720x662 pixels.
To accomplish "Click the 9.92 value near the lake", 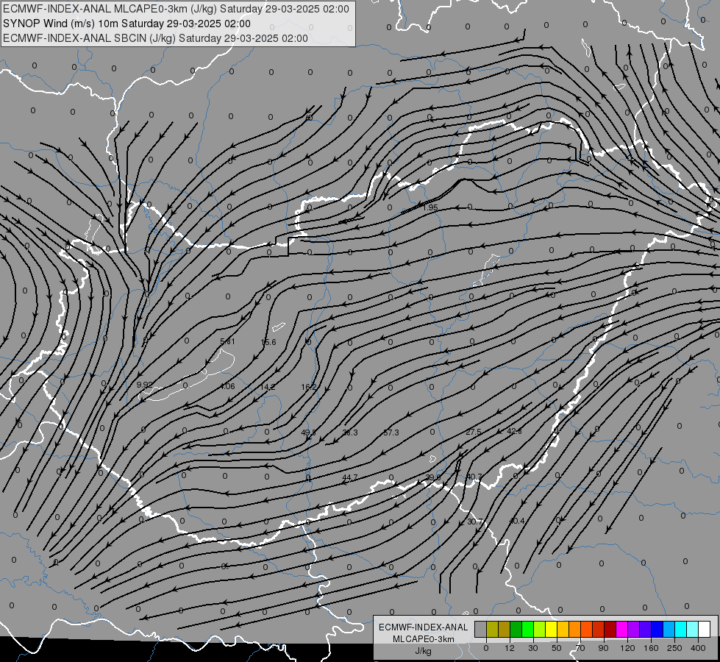I will click(144, 385).
